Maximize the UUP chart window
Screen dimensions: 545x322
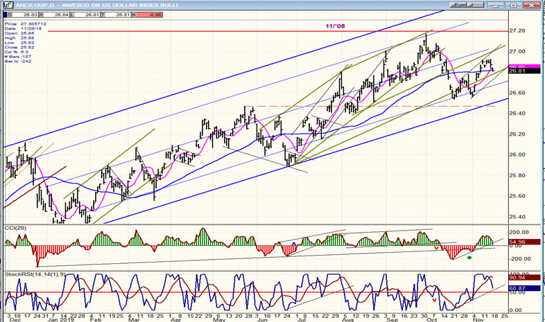click(x=513, y=5)
